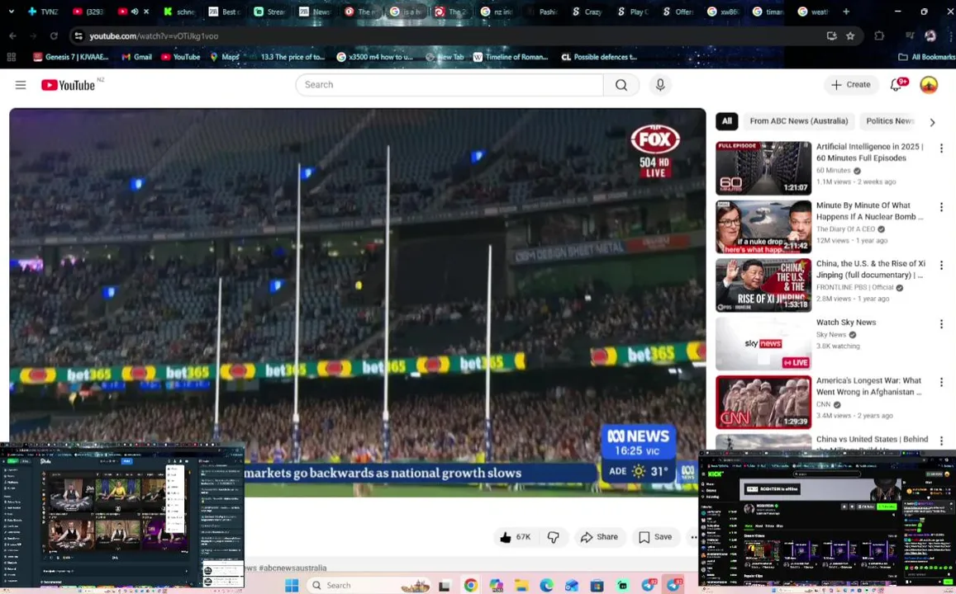Open options for China vs United States video
This screenshot has height=594, width=956.
click(941, 441)
